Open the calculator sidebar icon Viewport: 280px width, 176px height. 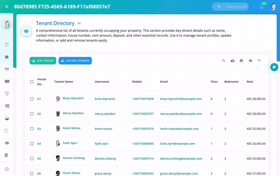[x=6, y=155]
